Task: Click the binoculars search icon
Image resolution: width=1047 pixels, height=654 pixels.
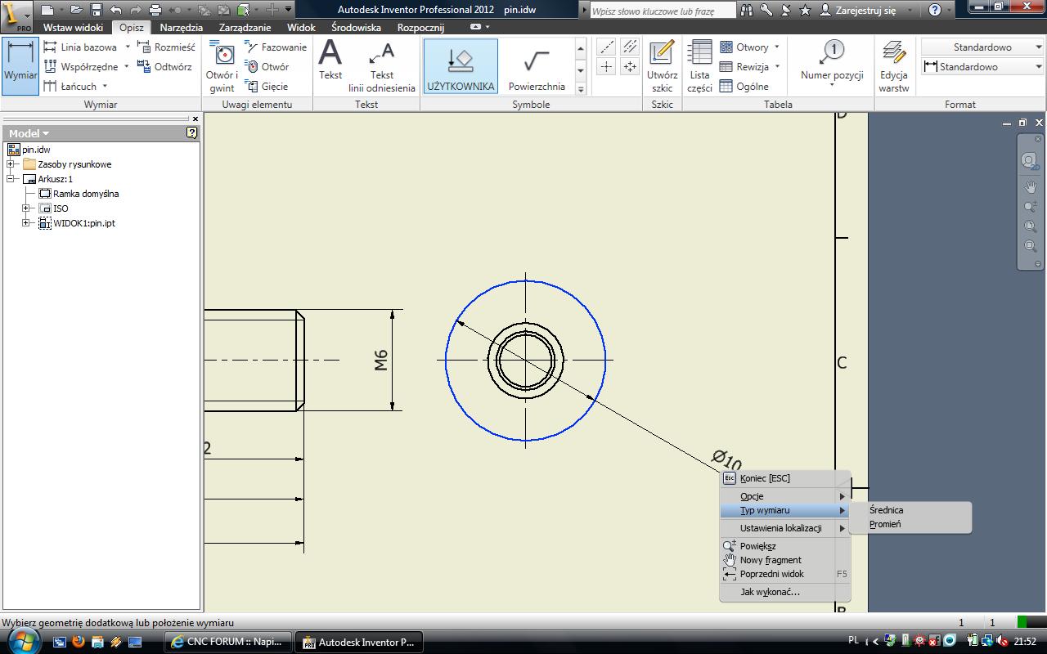Action: click(747, 11)
